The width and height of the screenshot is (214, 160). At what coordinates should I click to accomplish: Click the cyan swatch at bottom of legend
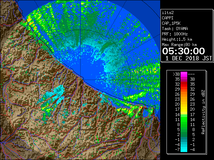pos(184,149)
